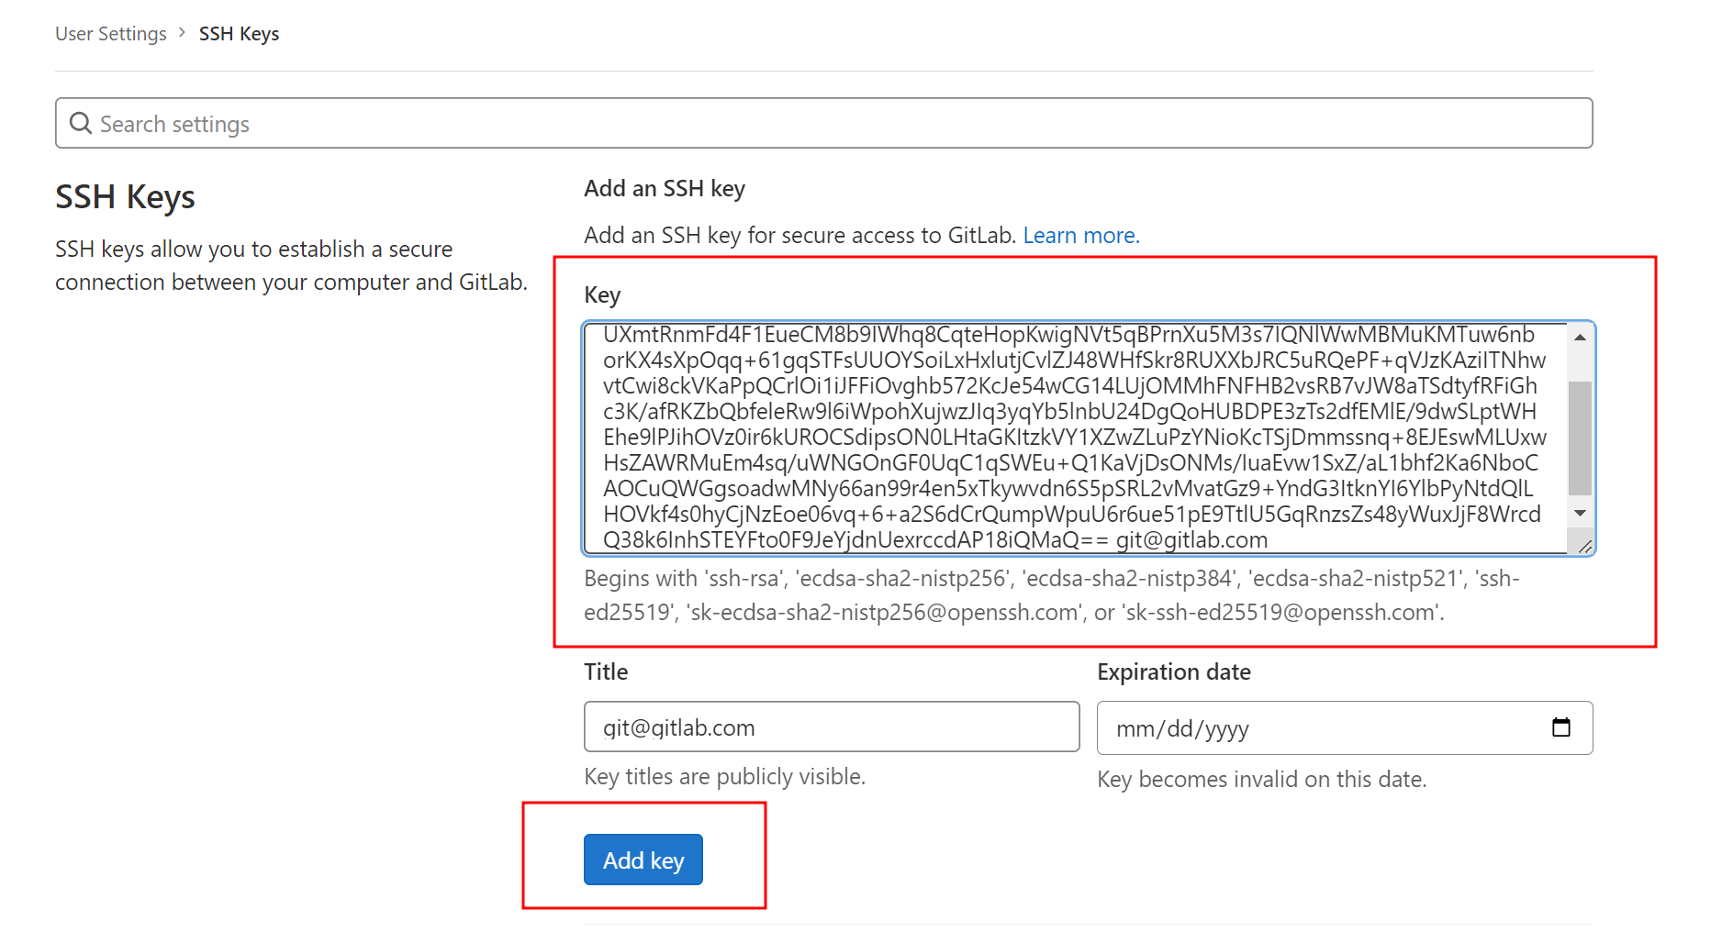
Task: Click the 'Key becomes invalid on this date.' hint
Action: tap(1262, 780)
